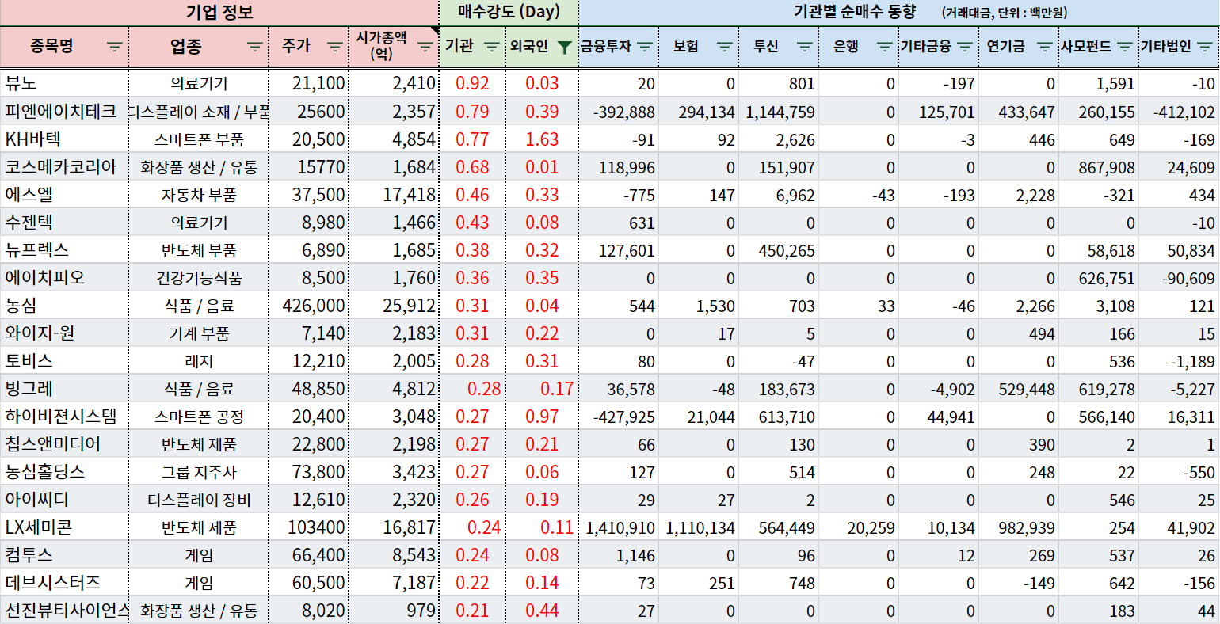
Task: Click the 하이비젼시스템 stock name cell
Action: pos(64,416)
